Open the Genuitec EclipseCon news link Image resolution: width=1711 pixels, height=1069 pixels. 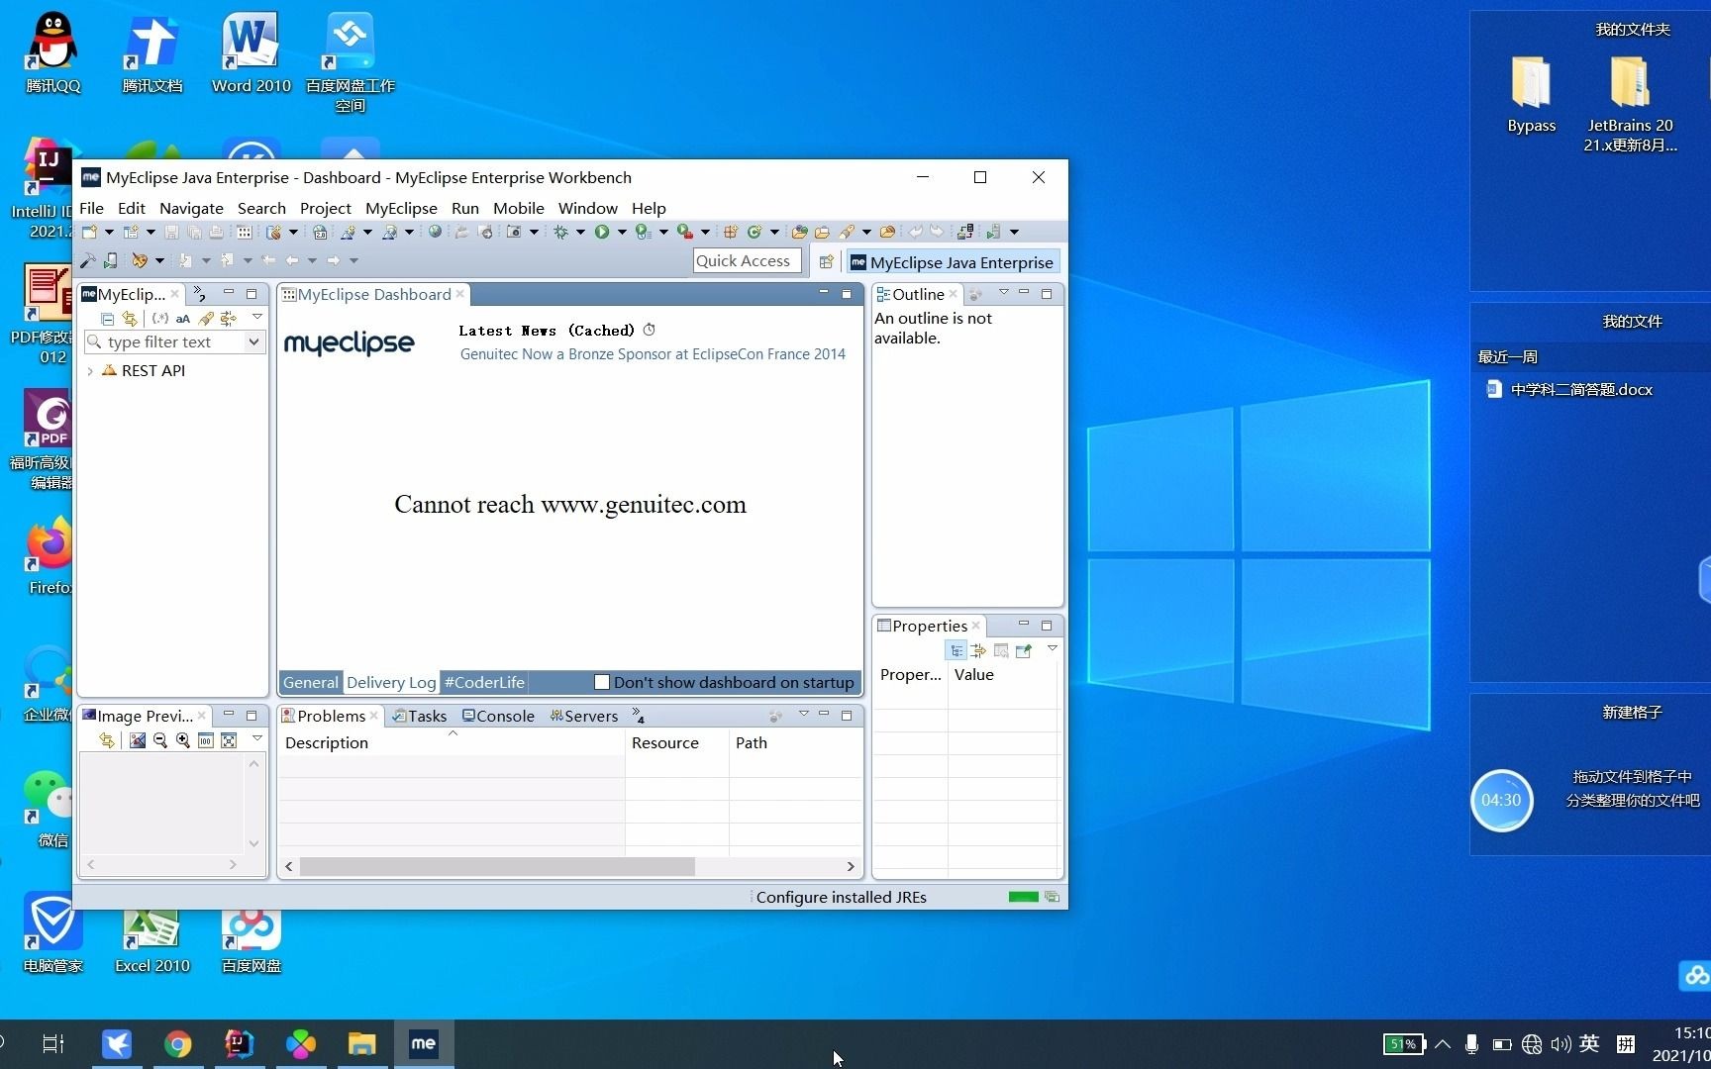[653, 354]
